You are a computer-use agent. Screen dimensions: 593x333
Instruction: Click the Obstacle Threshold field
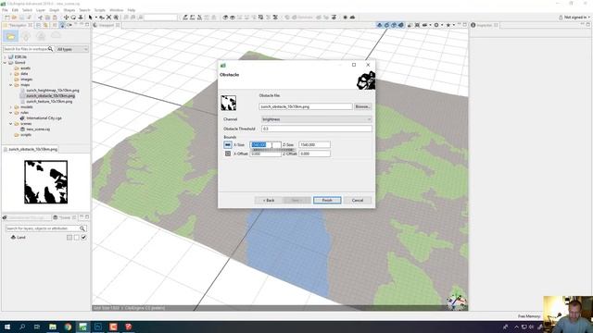coord(317,129)
